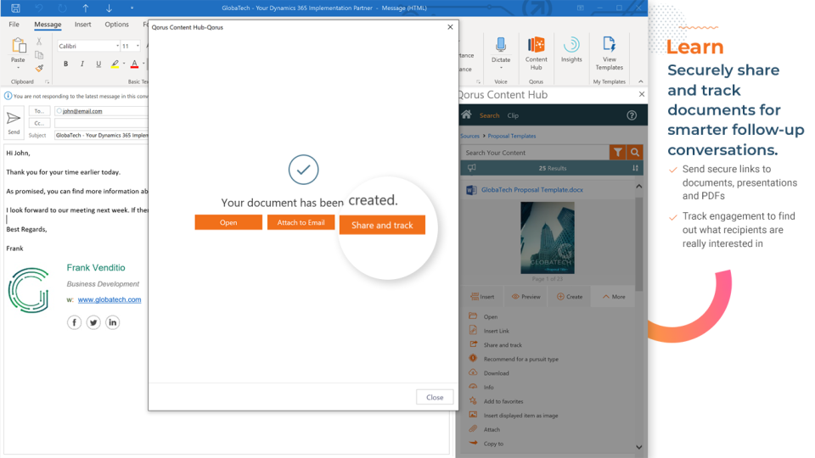Collapse the More actions menu
The image size is (815, 458).
pyautogui.click(x=613, y=297)
